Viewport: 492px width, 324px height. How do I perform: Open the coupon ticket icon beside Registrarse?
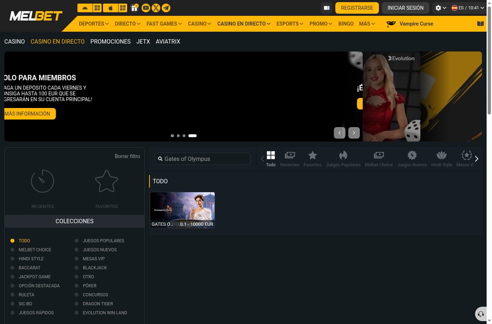(x=327, y=8)
